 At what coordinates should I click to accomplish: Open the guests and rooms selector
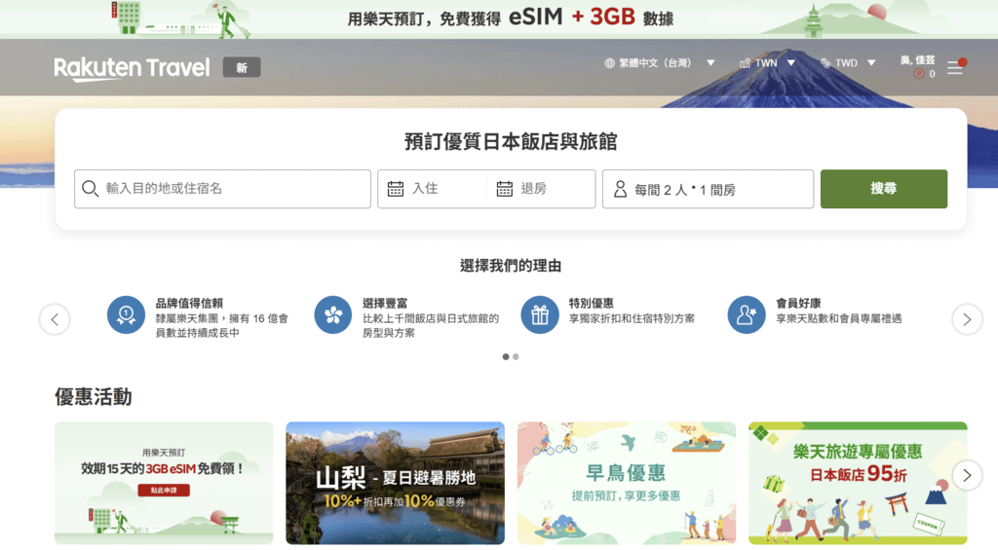708,189
